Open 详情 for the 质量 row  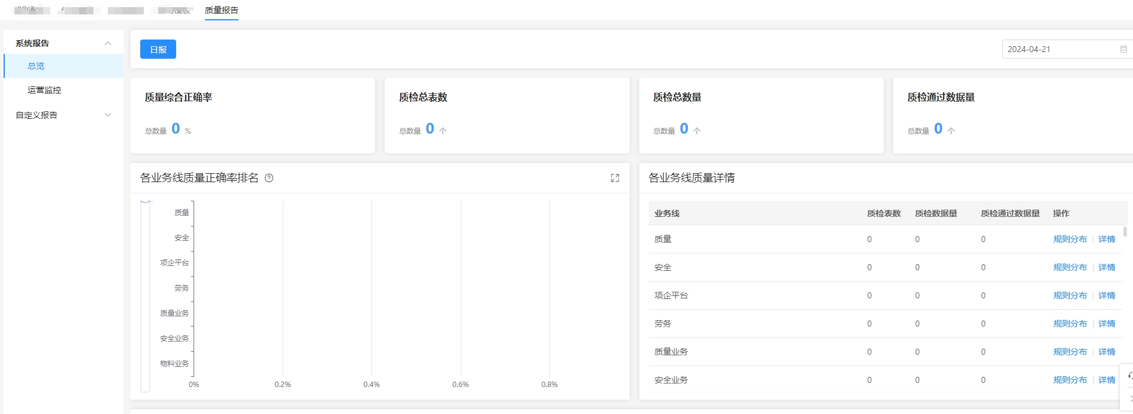tap(1107, 239)
